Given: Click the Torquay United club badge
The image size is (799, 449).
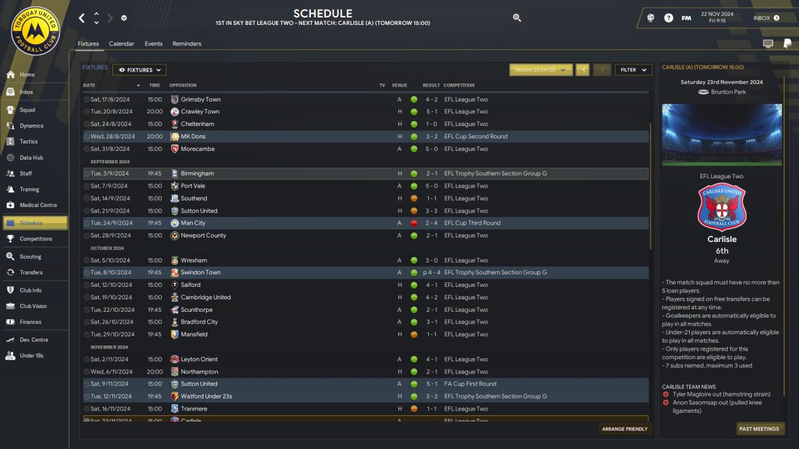Looking at the screenshot, I should tap(35, 31).
